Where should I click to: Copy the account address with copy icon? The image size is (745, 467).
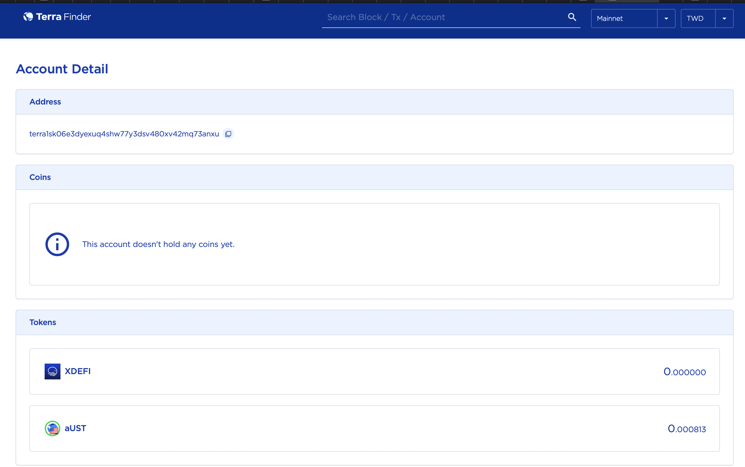[228, 134]
